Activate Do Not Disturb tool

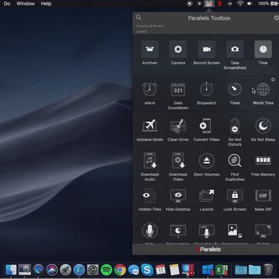pyautogui.click(x=234, y=126)
